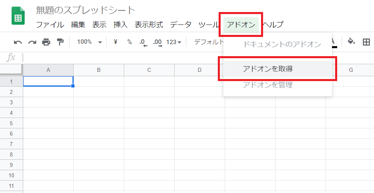Viewport: 374px width, 193px height.
Task: Open the borders tool
Action: click(x=366, y=42)
